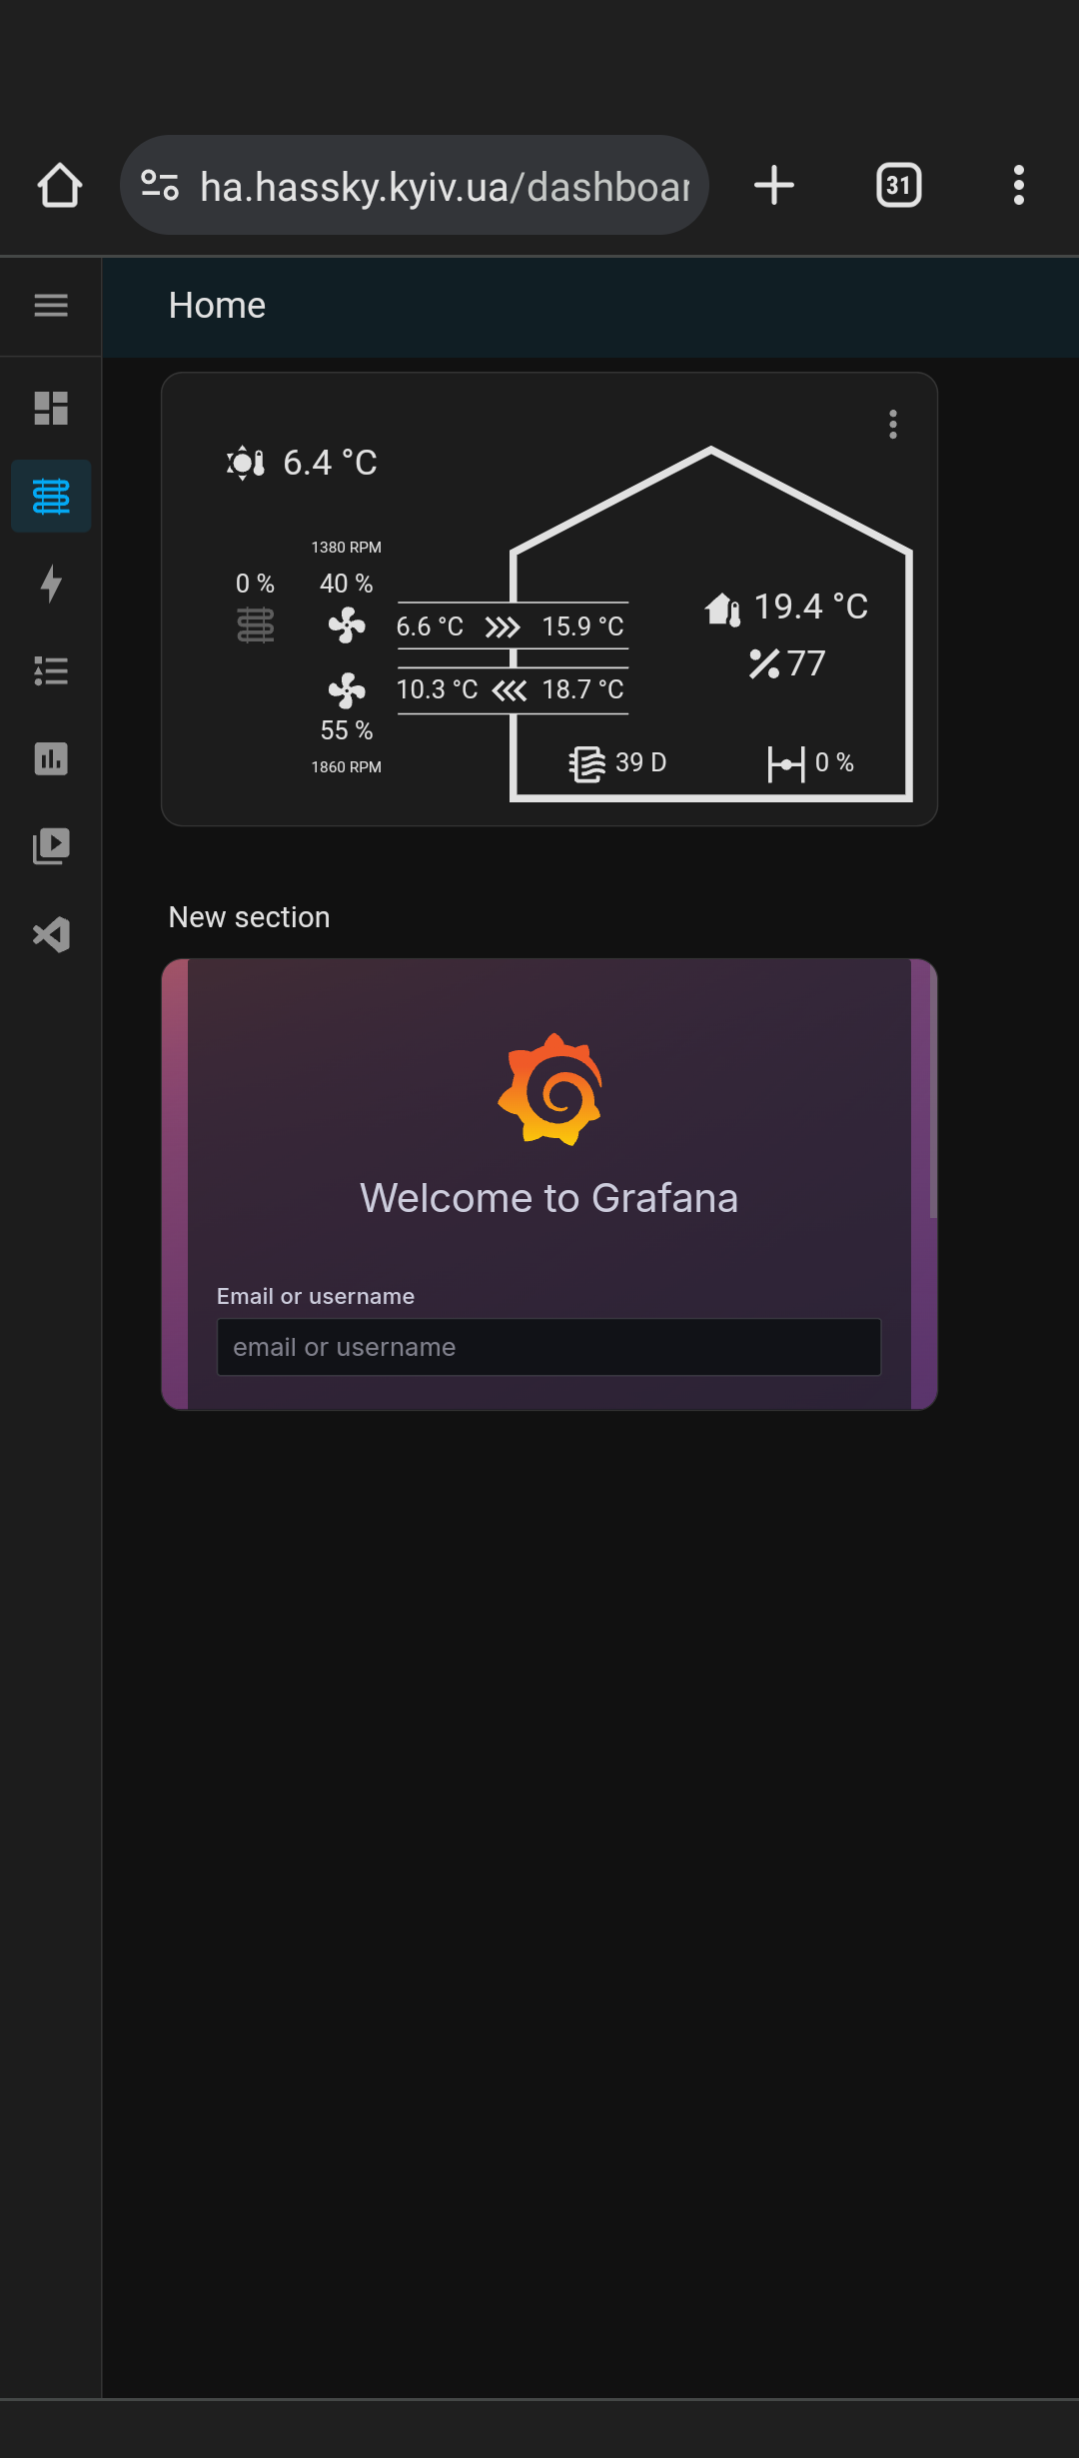This screenshot has height=2458, width=1079.
Task: Click the 55 % exhaust fan value
Action: pyautogui.click(x=347, y=730)
